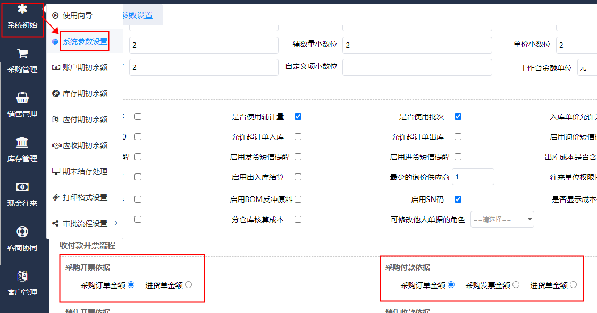Enable the 允许超订单入库 checkbox
Image resolution: width=597 pixels, height=313 pixels.
point(298,136)
